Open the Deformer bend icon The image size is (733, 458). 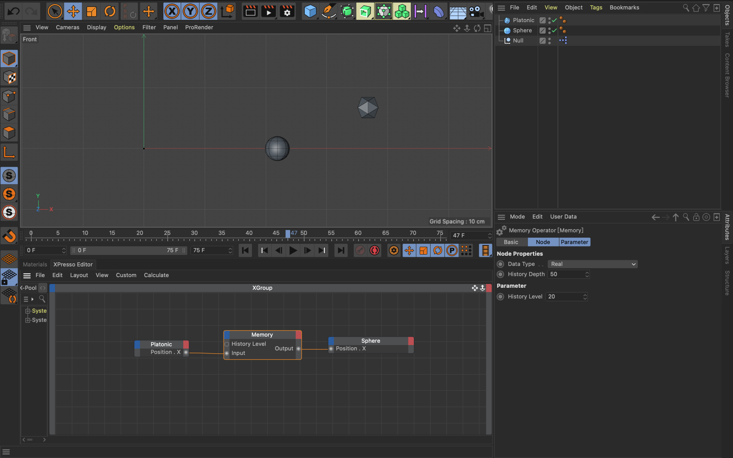point(439,11)
